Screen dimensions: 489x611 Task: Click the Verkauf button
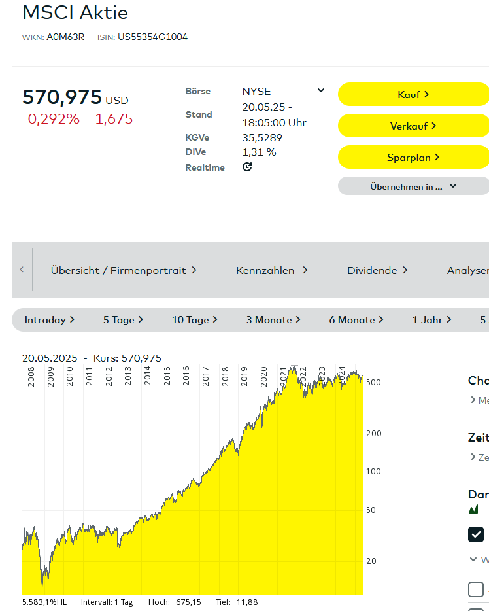pyautogui.click(x=413, y=126)
